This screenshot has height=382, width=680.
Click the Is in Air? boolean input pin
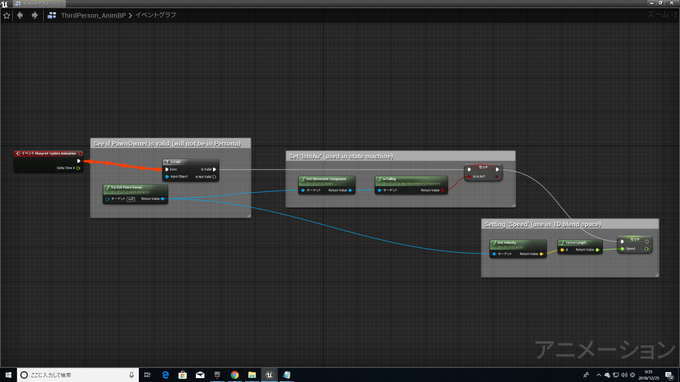click(x=469, y=176)
